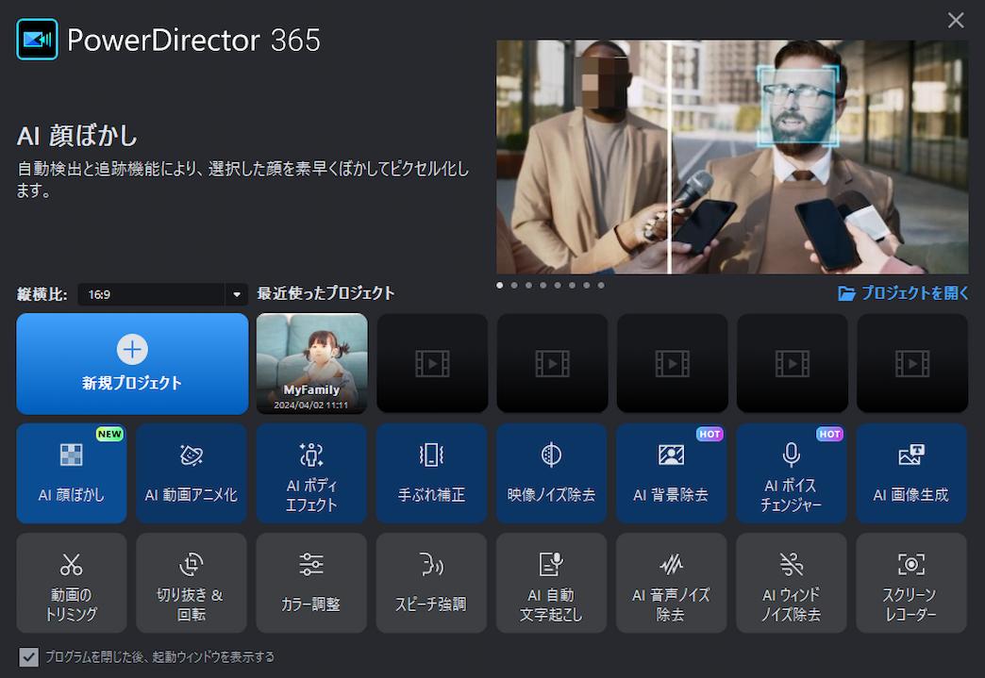Screen dimensions: 985x678
Task: Uncheck the startup window display option
Action: pyautogui.click(x=28, y=657)
